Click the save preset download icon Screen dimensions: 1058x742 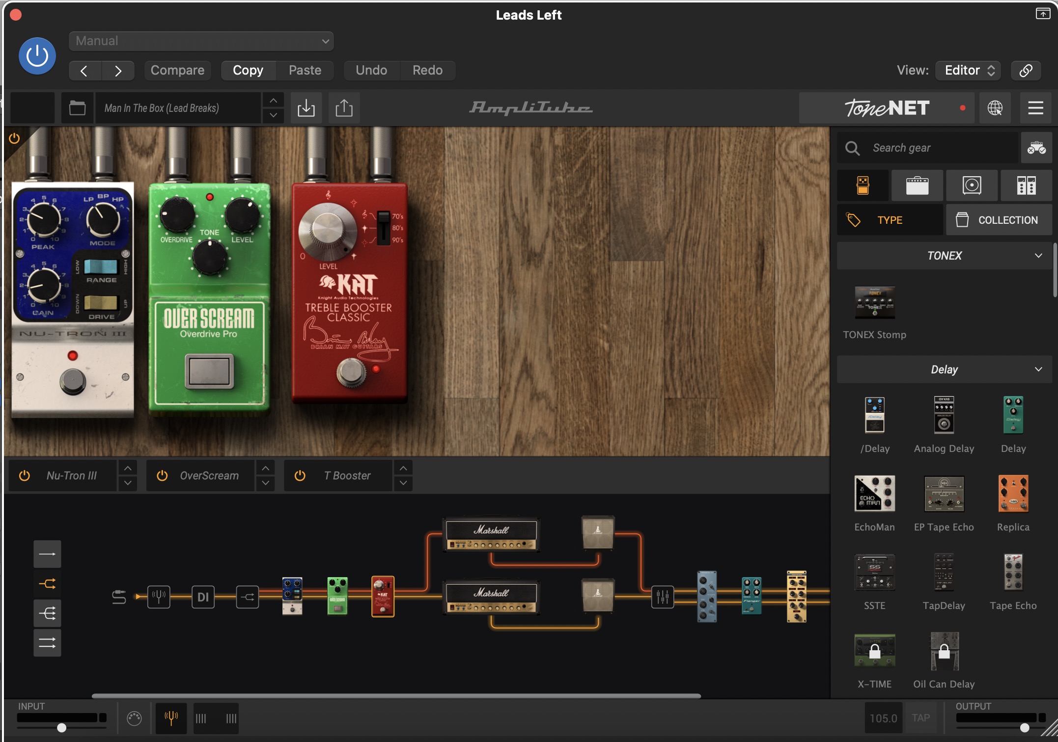click(306, 107)
